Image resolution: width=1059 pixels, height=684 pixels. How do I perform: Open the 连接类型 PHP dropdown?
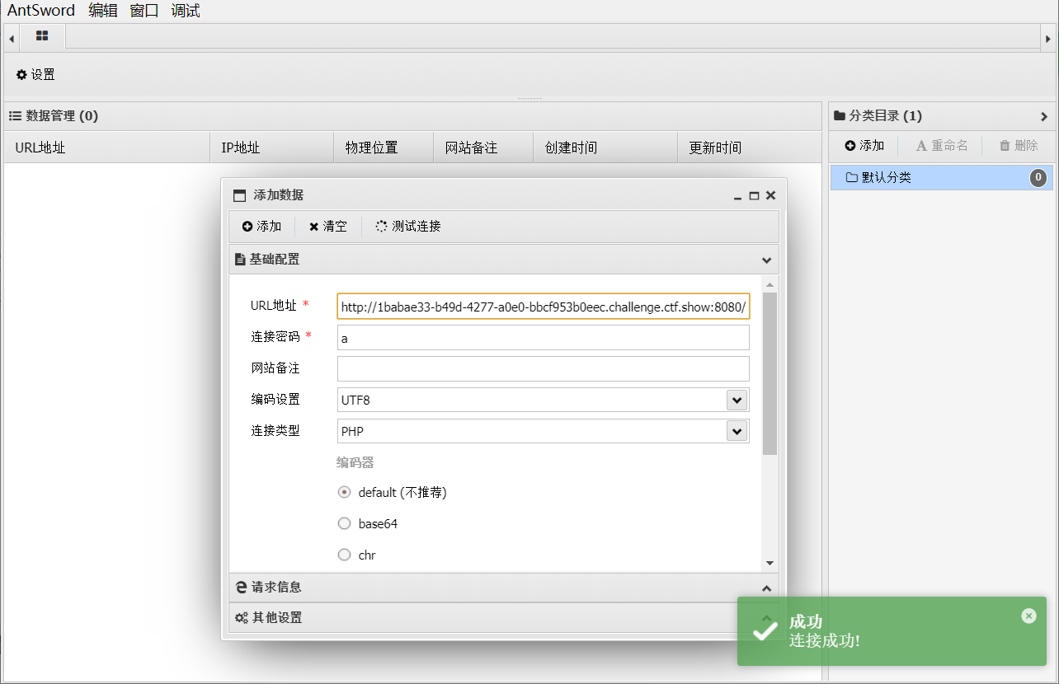pos(736,431)
